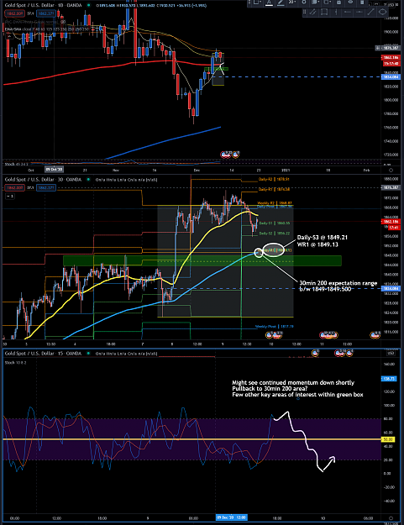Select the ellipse tool in favorites toolbar

pos(382,13)
